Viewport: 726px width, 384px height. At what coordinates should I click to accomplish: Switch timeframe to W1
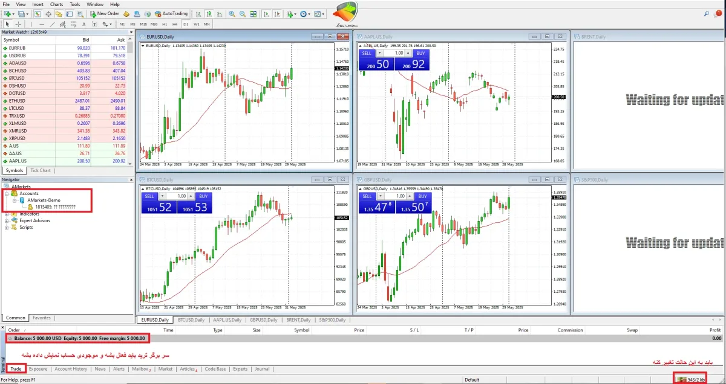click(197, 24)
